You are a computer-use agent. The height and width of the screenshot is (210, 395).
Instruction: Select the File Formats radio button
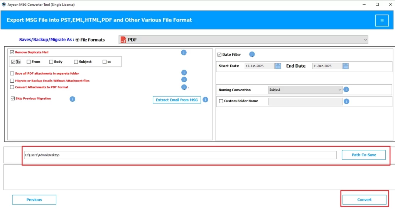[x=77, y=40]
